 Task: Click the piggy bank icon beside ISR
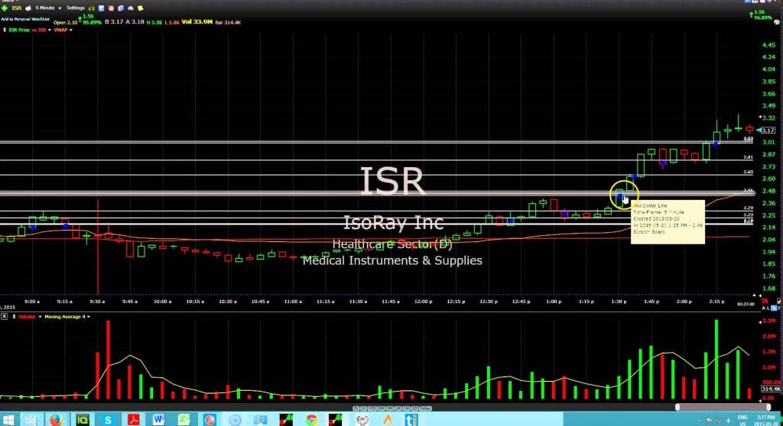(x=28, y=8)
